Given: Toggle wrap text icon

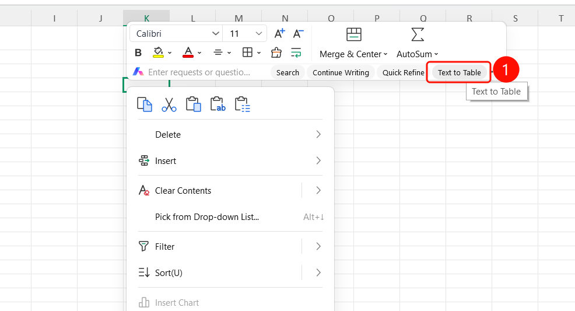Looking at the screenshot, I should 296,53.
